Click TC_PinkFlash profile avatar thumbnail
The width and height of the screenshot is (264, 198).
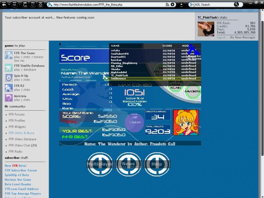(x=206, y=29)
